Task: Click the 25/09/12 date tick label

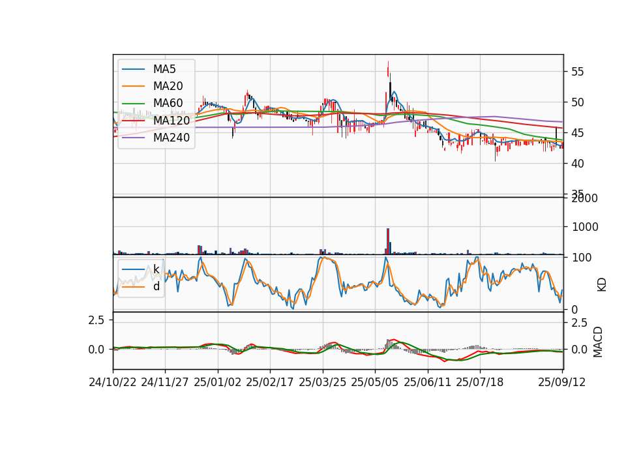Action: click(562, 382)
